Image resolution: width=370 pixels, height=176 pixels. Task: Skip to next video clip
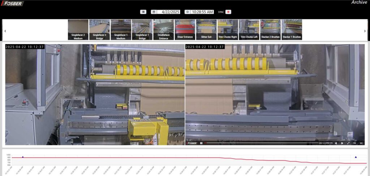coord(361,143)
